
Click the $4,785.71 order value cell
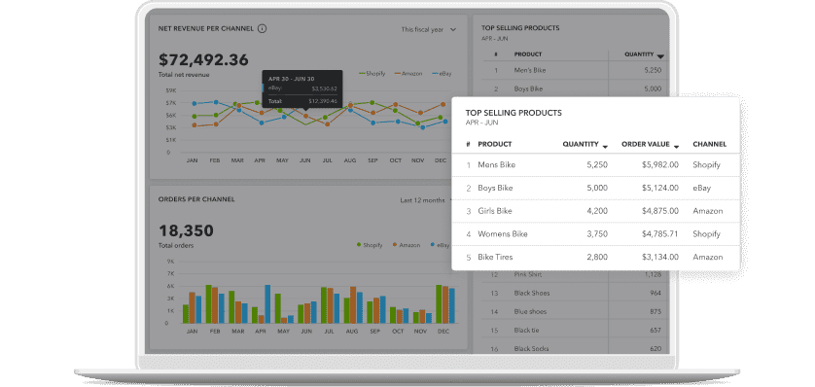tap(659, 233)
